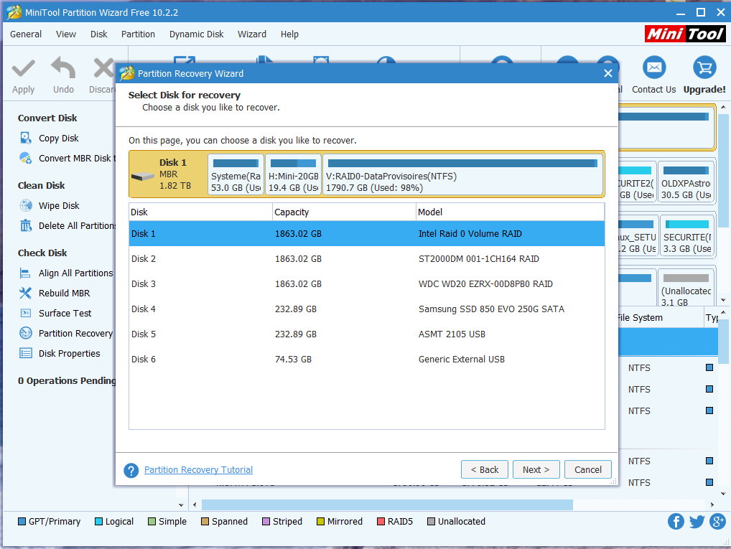Click the blue help question mark icon
The image size is (731, 549).
point(131,470)
